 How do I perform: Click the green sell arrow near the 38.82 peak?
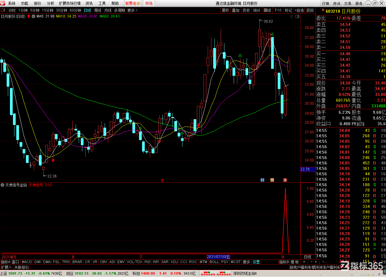272,35
